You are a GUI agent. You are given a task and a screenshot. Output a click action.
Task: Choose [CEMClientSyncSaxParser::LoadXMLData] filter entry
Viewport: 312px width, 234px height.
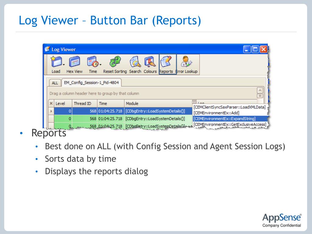230,107
